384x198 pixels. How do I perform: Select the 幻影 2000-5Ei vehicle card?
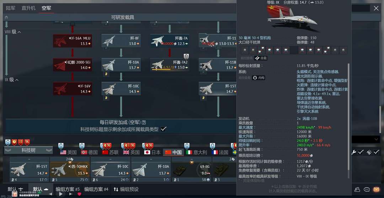73,65
